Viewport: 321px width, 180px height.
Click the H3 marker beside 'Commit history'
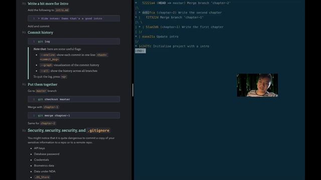coord(24,32)
